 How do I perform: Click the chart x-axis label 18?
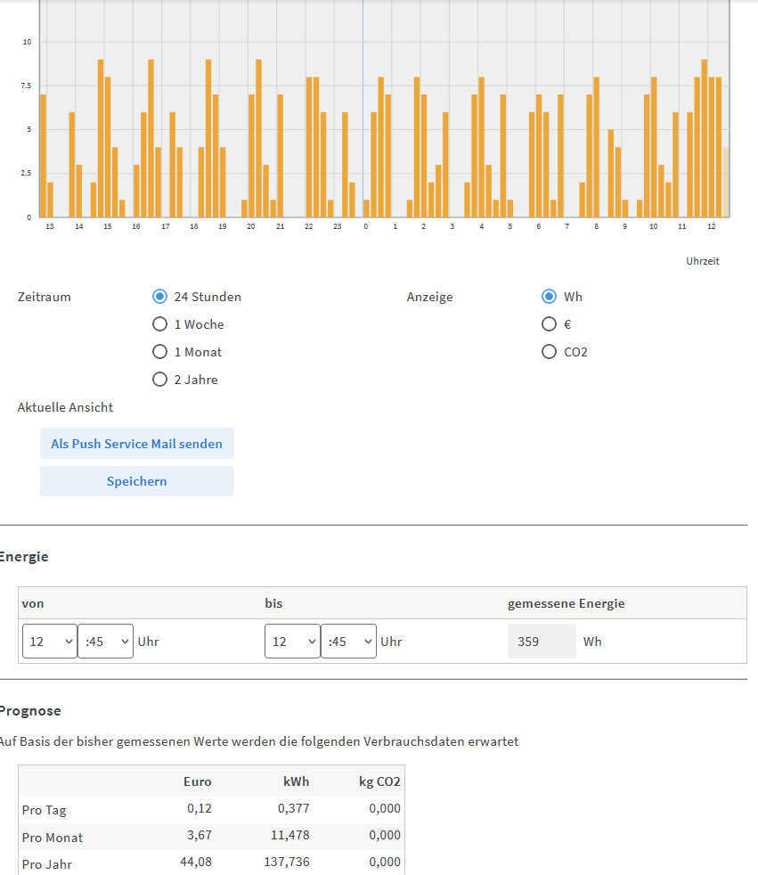point(194,226)
